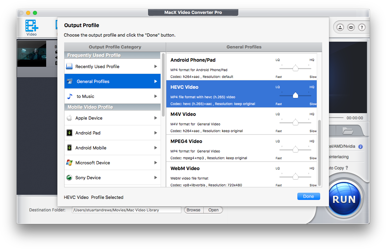
Task: Click the Add Video icon in toolbar
Action: [x=31, y=26]
